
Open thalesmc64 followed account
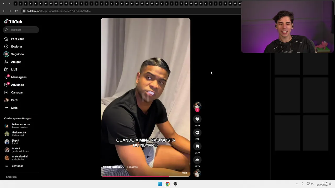[x=15, y=134]
